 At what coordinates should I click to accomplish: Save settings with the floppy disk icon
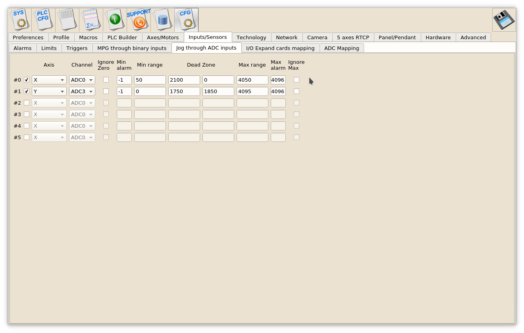[504, 20]
